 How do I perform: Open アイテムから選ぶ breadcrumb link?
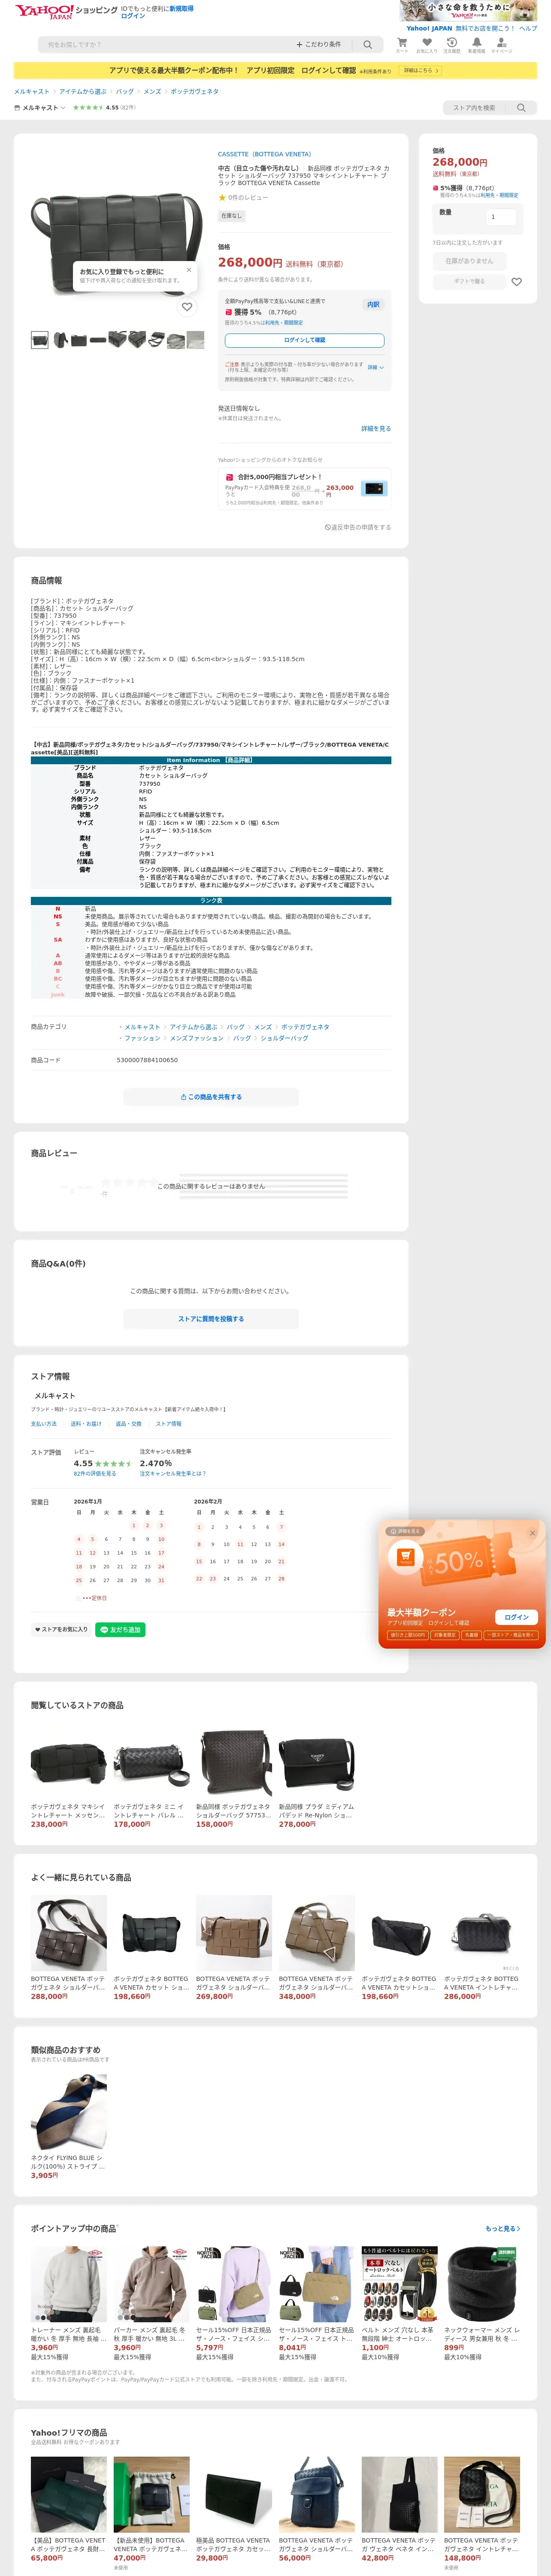(82, 91)
